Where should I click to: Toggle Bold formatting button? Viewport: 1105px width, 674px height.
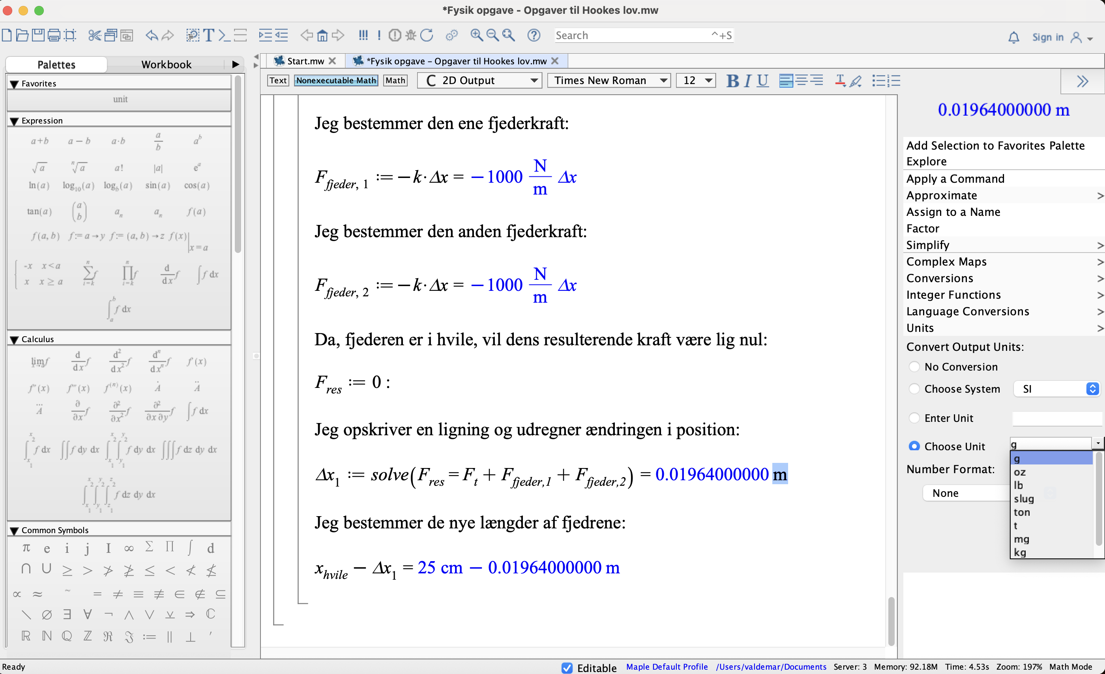click(x=732, y=81)
